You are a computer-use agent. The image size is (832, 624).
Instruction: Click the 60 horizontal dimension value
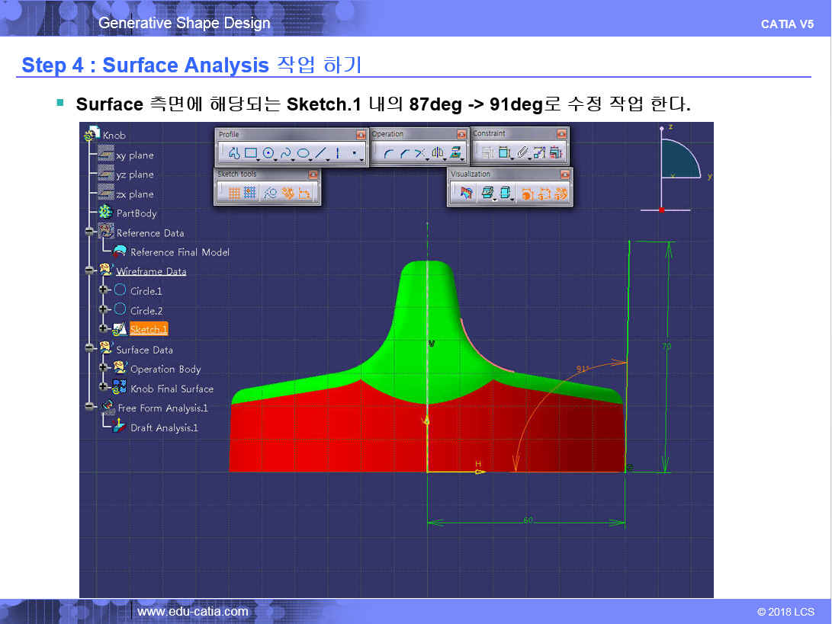(527, 520)
